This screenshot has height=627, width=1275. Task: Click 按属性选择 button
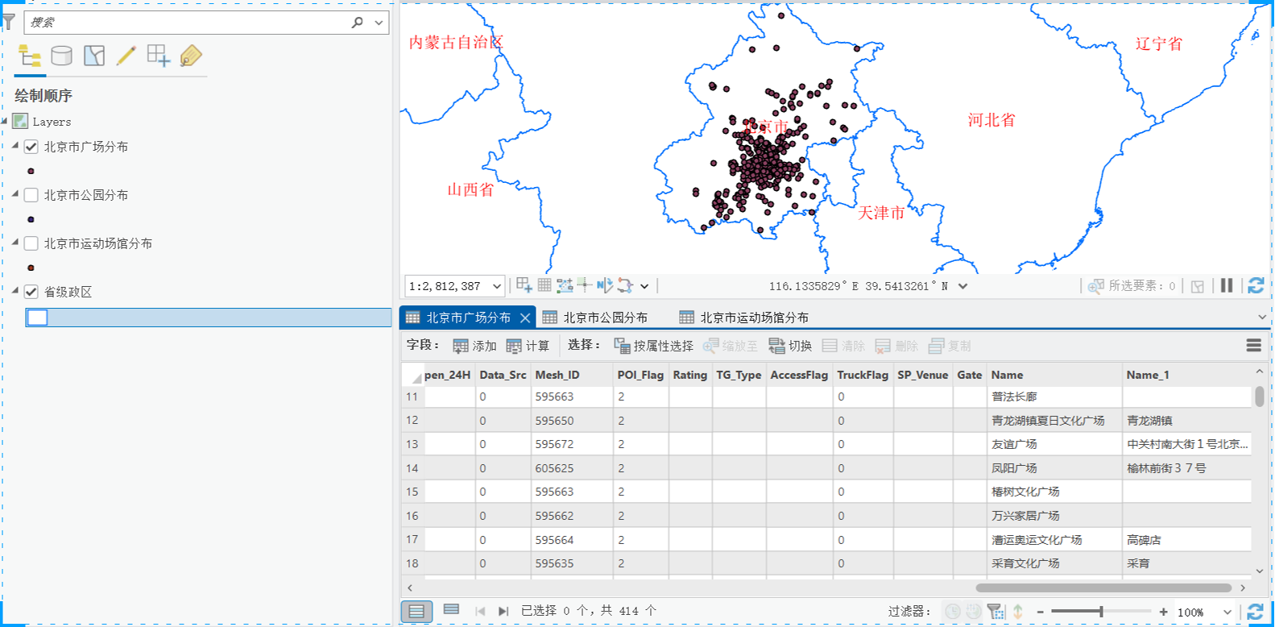(653, 346)
